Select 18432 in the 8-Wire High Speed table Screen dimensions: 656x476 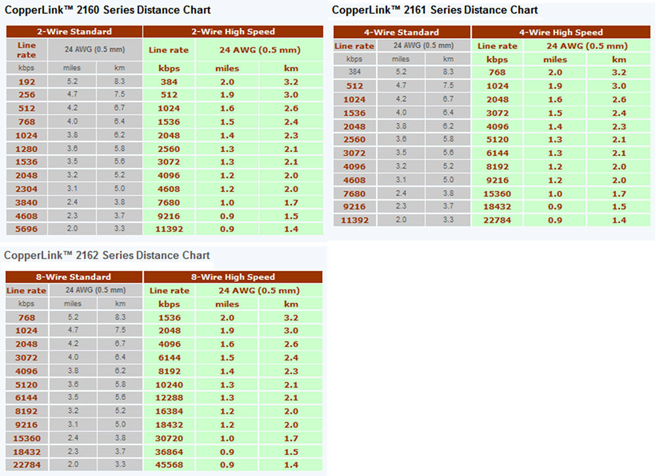click(x=169, y=425)
